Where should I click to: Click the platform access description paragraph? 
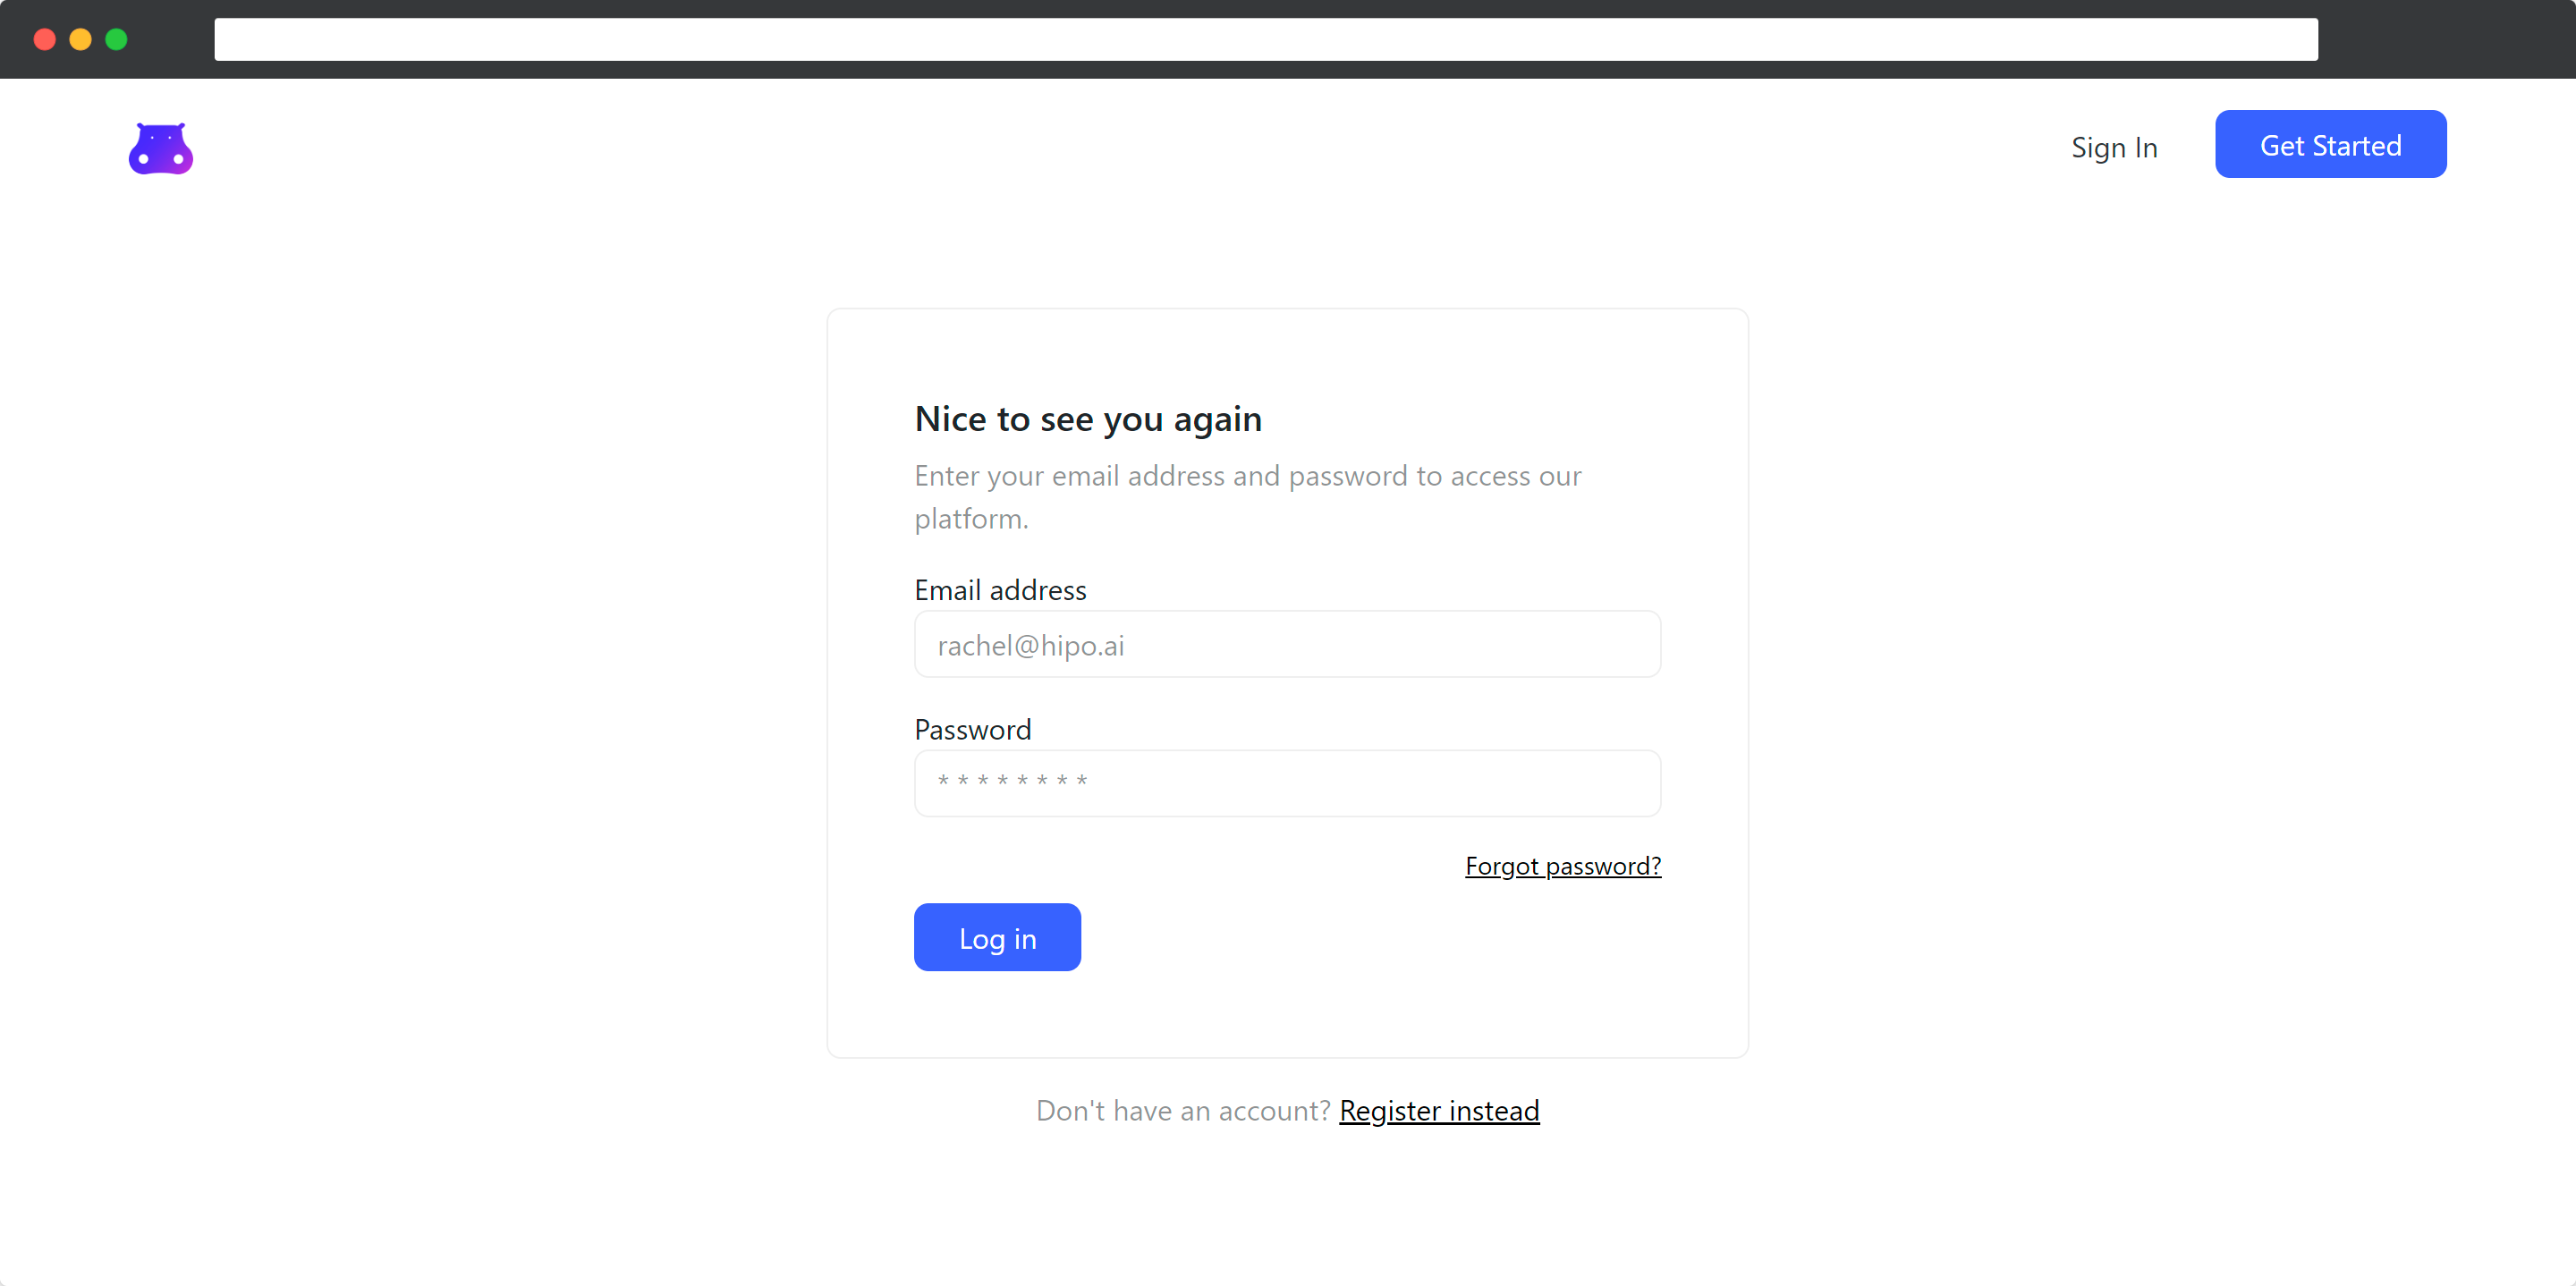(x=1247, y=497)
